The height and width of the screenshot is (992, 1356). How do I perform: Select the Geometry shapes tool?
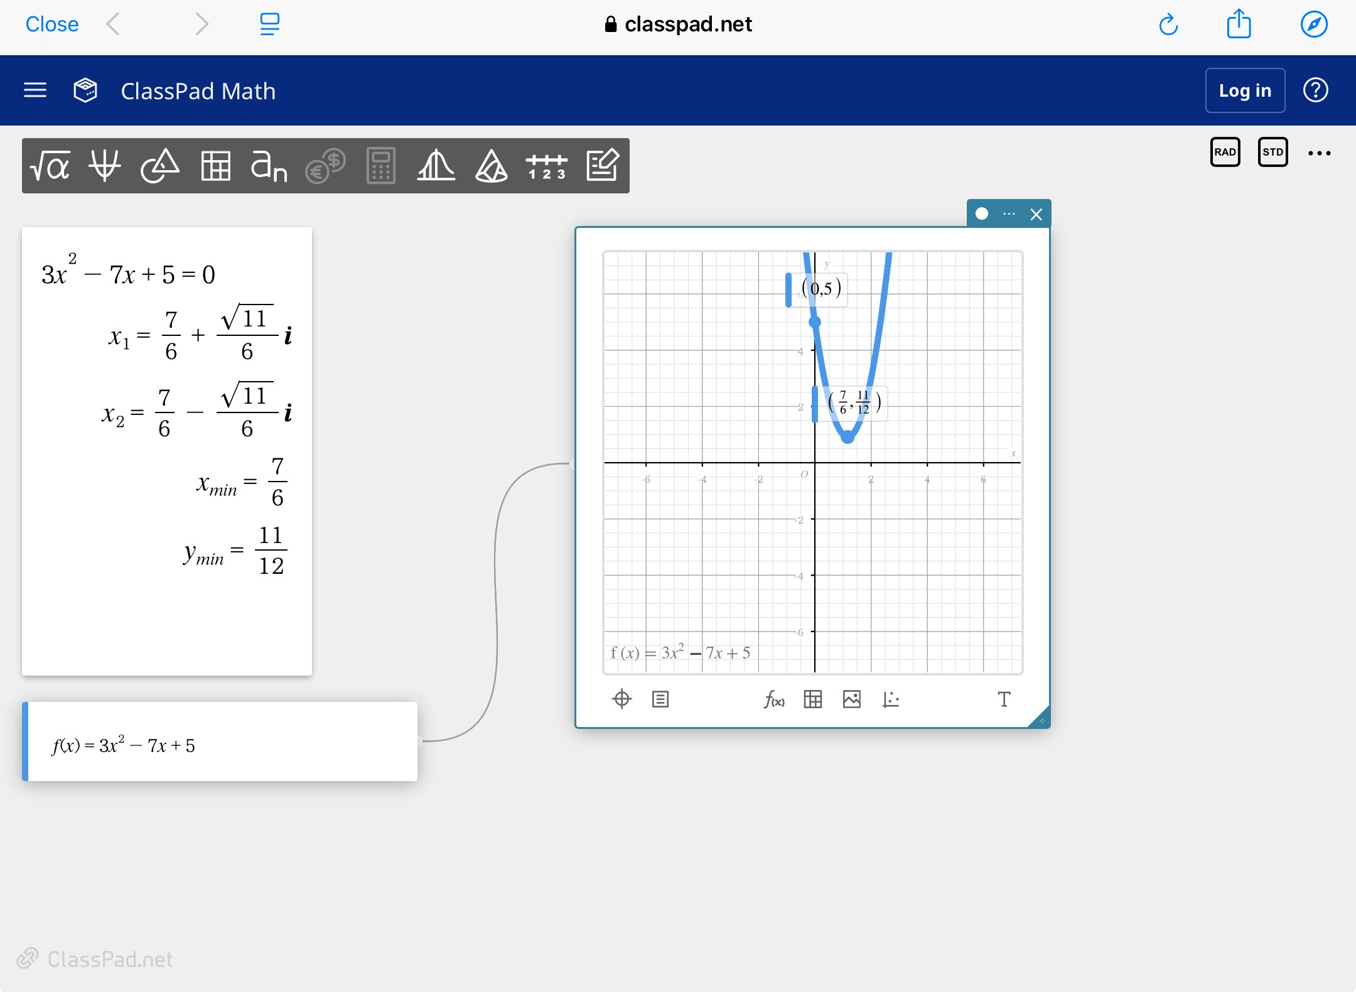click(159, 166)
